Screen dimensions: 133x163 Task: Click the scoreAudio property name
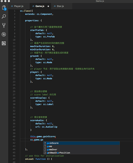tap(37, 120)
